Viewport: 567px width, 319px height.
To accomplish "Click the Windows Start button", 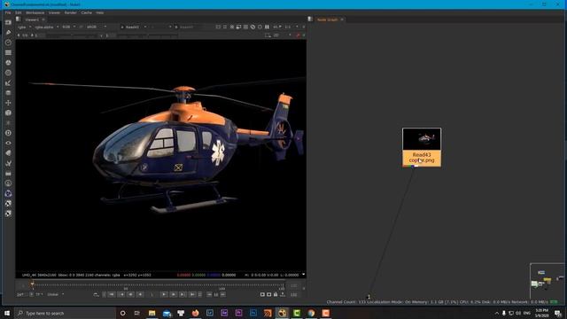I will tap(7, 313).
